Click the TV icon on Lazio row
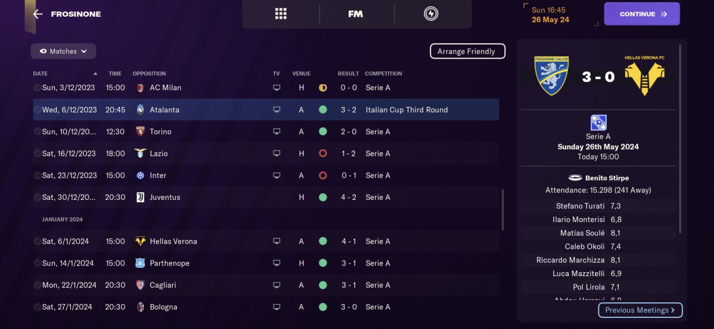The width and height of the screenshot is (714, 329). [276, 154]
